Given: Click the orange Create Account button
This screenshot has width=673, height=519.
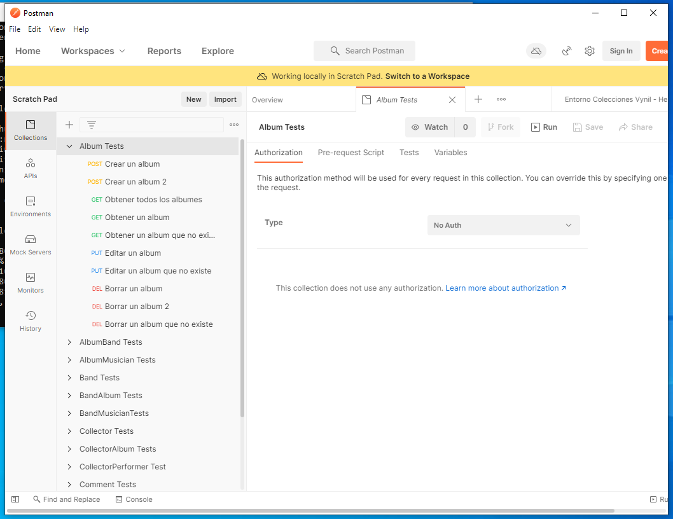Looking at the screenshot, I should (x=657, y=51).
